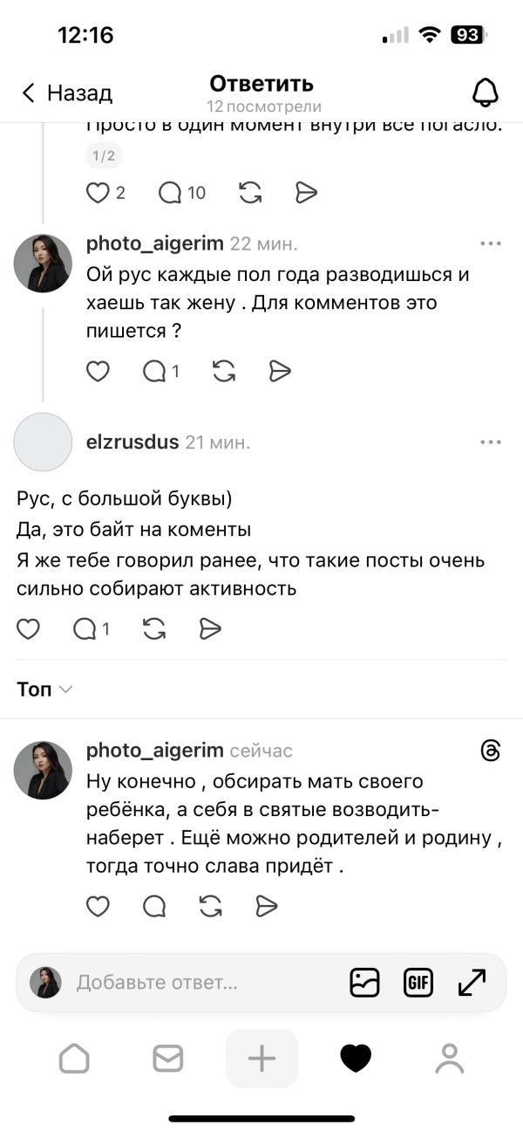Image resolution: width=523 pixels, height=1132 pixels.
Task: Open the Топ sorting dropdown
Action: (x=42, y=689)
